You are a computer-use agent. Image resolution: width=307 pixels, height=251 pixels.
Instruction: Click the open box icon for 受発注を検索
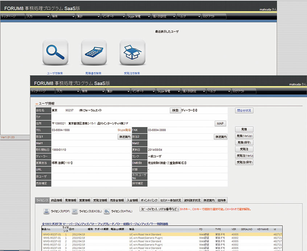[132, 52]
